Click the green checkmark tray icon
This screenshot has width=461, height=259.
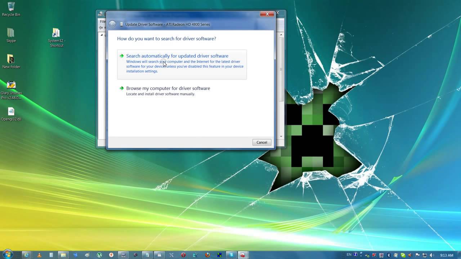(x=403, y=255)
